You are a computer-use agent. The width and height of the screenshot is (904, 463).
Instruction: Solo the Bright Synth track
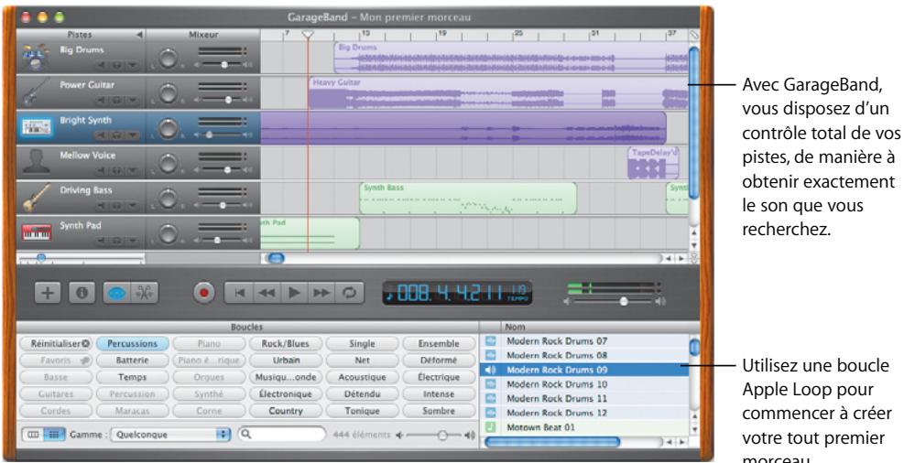[116, 135]
